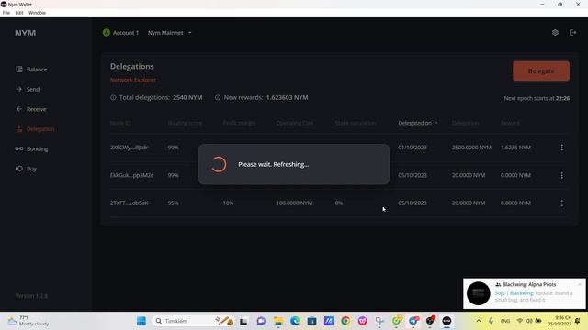Image resolution: width=588 pixels, height=330 pixels.
Task: Open the Blackwing Alpha Pilots notification
Action: pos(525,293)
